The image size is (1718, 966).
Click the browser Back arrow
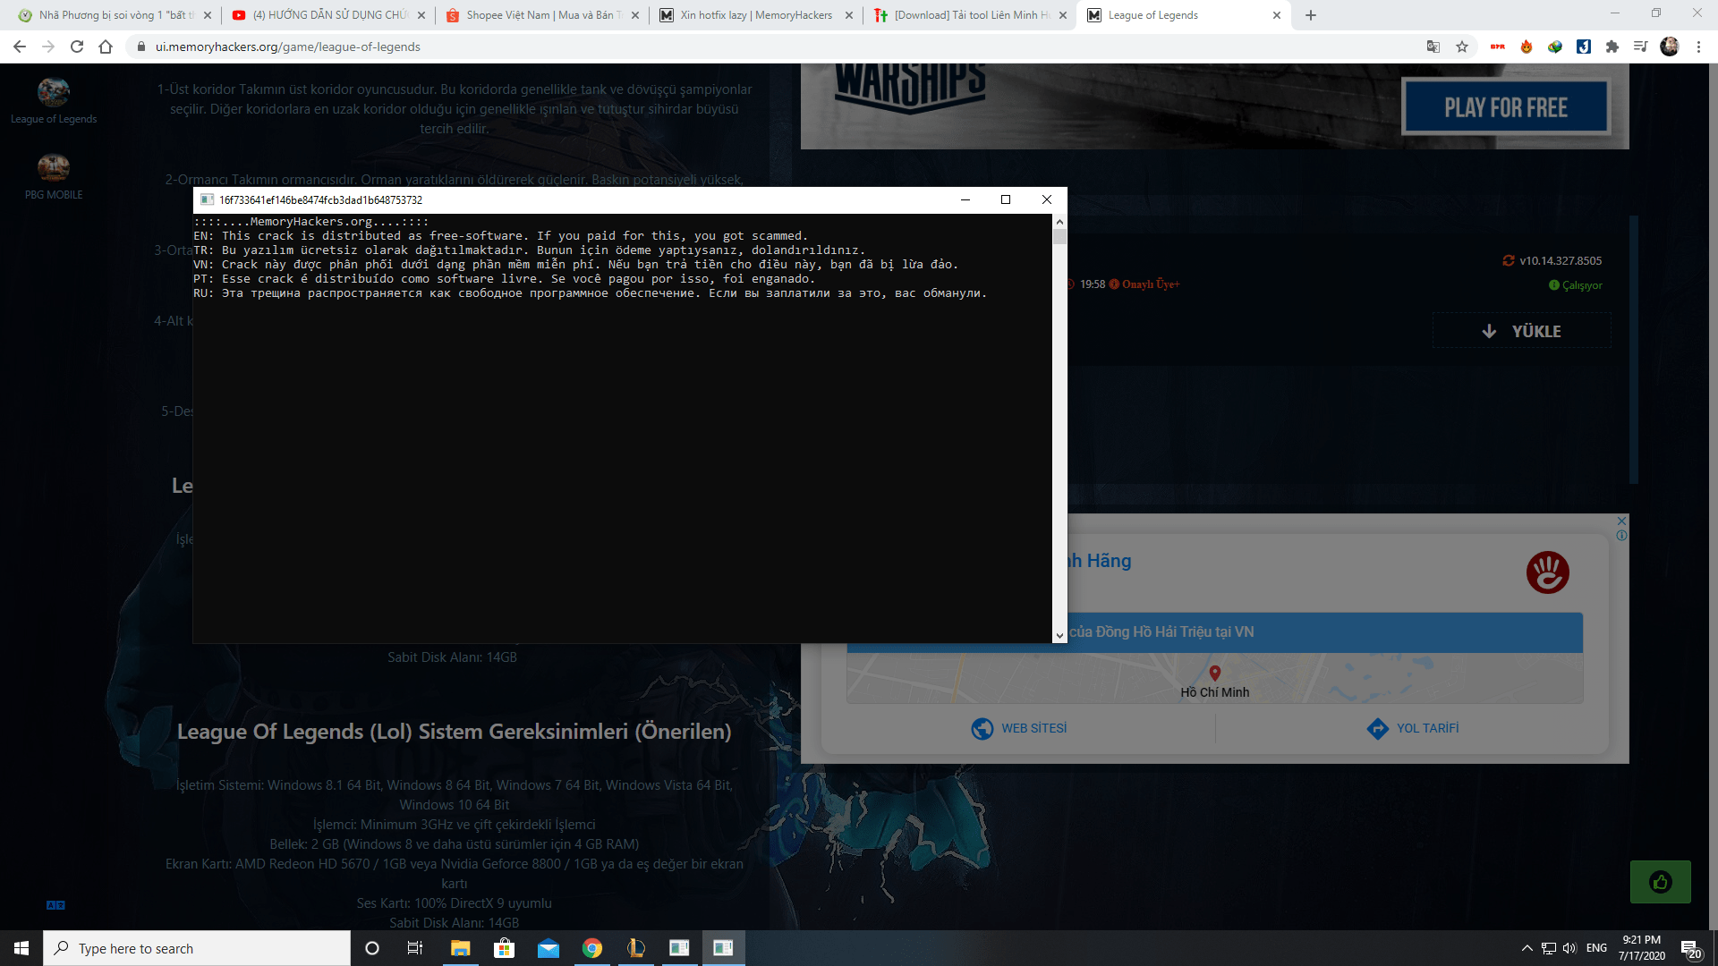click(20, 47)
